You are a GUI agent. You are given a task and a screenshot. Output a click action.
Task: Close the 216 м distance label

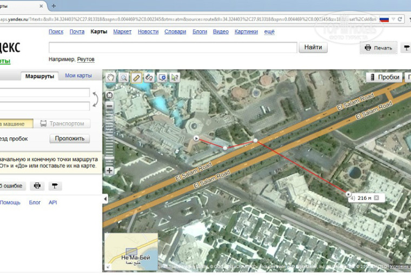376,198
